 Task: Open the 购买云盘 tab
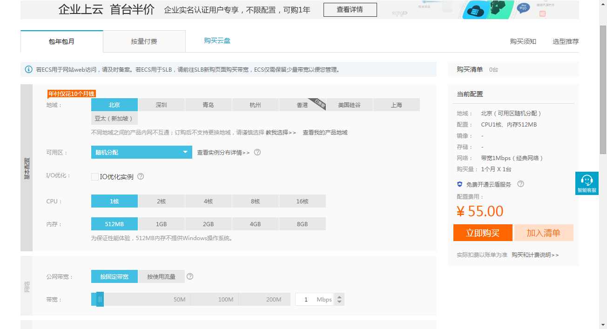(217, 40)
